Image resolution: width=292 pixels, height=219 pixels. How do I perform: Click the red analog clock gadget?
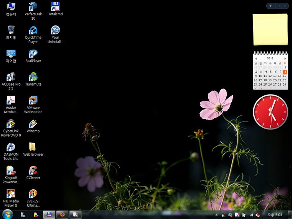click(x=270, y=112)
